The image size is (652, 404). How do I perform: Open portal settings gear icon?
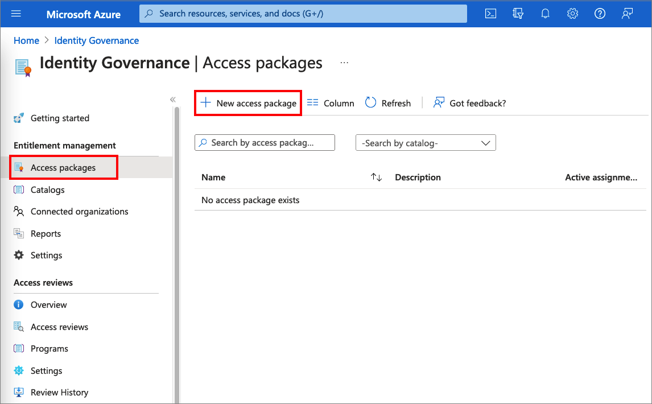[572, 14]
